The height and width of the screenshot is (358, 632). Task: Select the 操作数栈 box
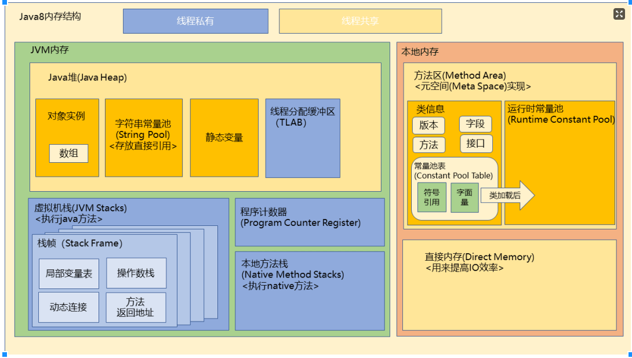pyautogui.click(x=136, y=273)
